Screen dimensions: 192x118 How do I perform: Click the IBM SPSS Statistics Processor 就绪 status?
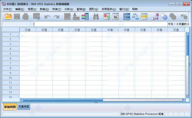(x=142, y=114)
